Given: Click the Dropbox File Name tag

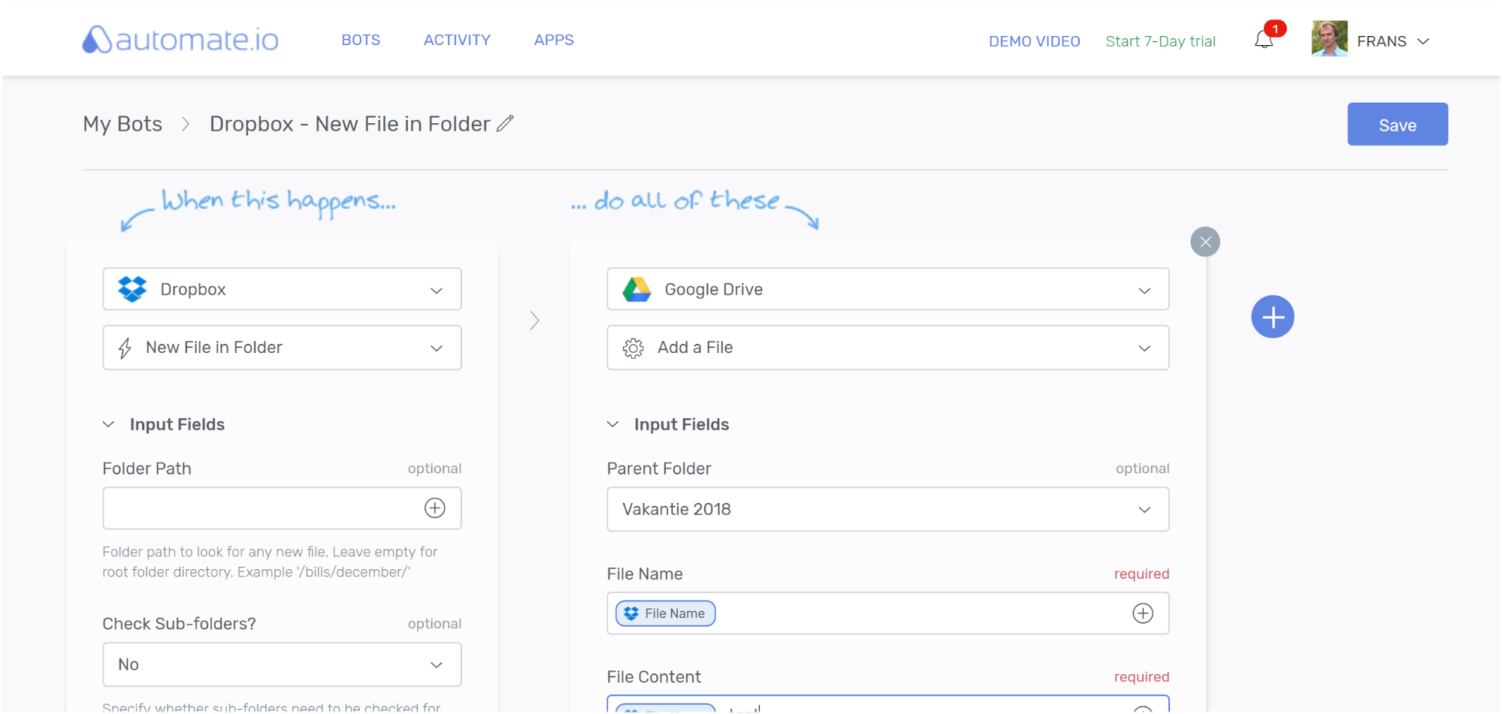Looking at the screenshot, I should coord(666,613).
